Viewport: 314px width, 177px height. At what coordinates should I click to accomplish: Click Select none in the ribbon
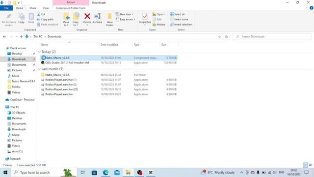click(179, 20)
